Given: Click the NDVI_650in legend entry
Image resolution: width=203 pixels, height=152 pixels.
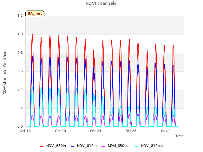Looking at the screenshot, I should tap(53, 146).
